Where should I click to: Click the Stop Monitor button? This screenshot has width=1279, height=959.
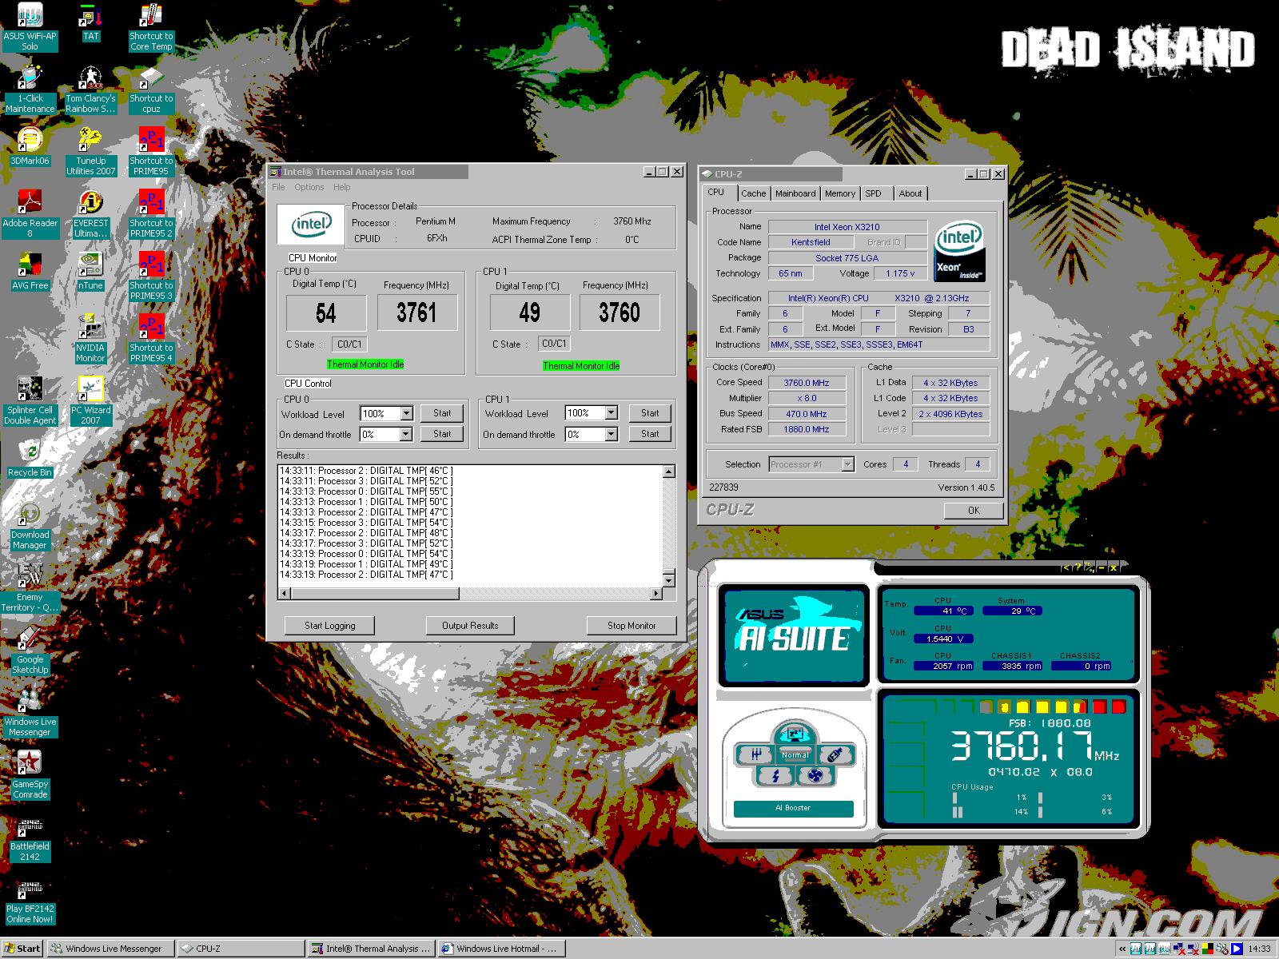coord(632,626)
